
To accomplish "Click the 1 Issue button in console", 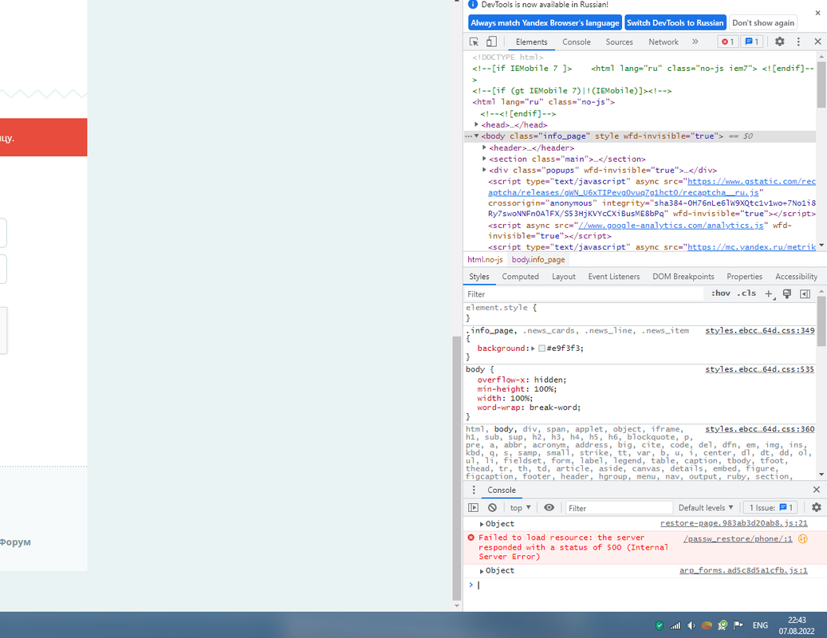I will (x=770, y=508).
